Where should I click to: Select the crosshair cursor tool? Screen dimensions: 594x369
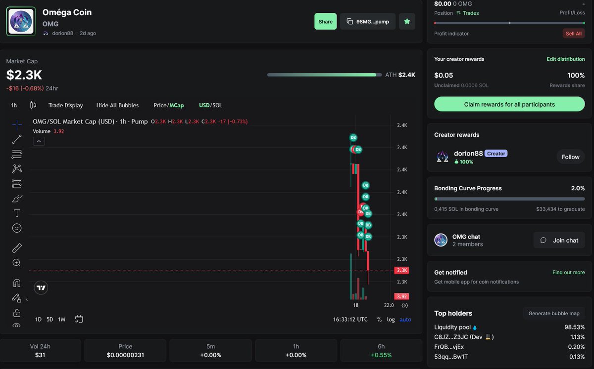tap(17, 124)
